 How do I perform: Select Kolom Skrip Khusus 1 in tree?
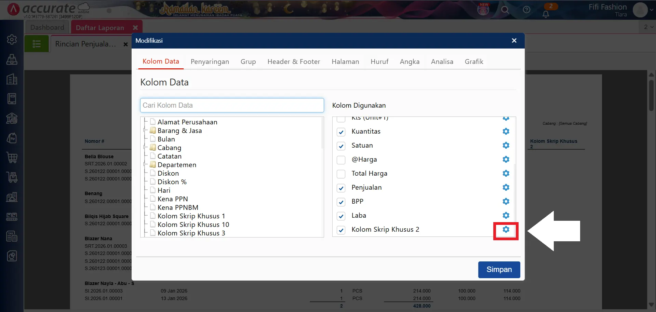pyautogui.click(x=191, y=216)
